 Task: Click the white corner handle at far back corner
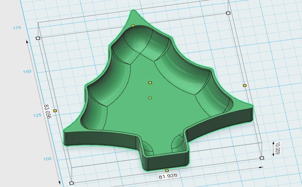(228, 13)
